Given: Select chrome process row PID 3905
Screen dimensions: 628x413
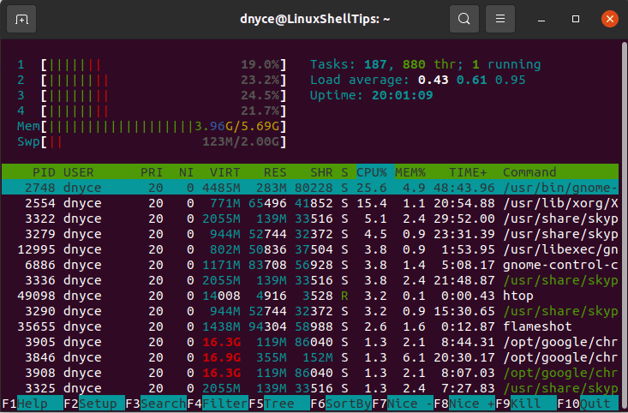Looking at the screenshot, I should [310, 342].
